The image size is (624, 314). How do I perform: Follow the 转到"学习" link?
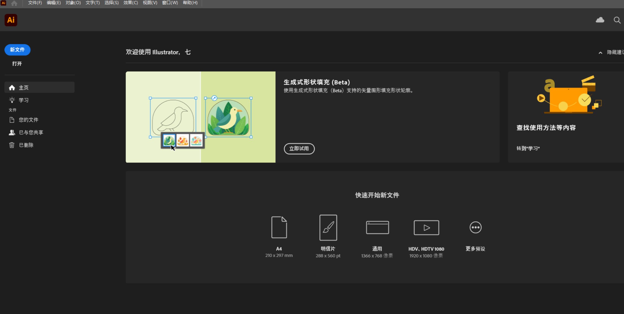point(528,148)
